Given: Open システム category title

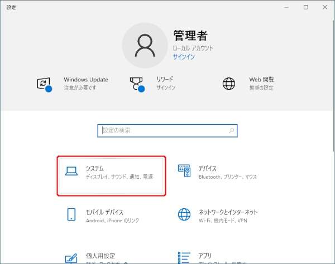Looking at the screenshot, I should pos(94,169).
